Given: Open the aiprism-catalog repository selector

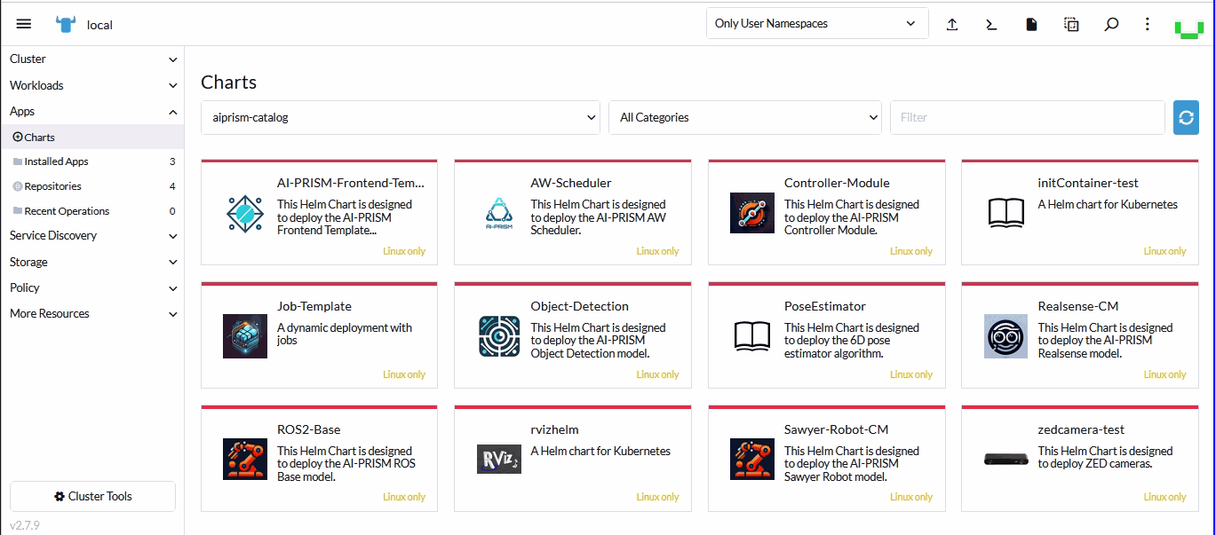Looking at the screenshot, I should click(401, 117).
